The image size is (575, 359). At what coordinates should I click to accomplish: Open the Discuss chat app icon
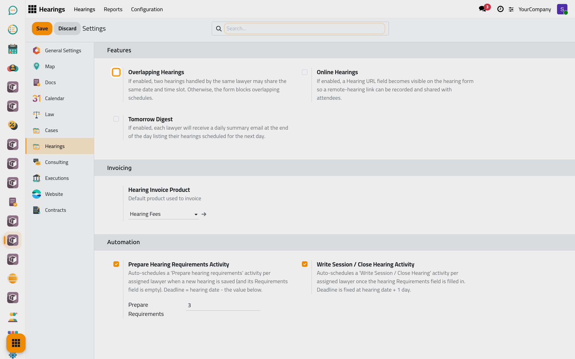tap(13, 10)
